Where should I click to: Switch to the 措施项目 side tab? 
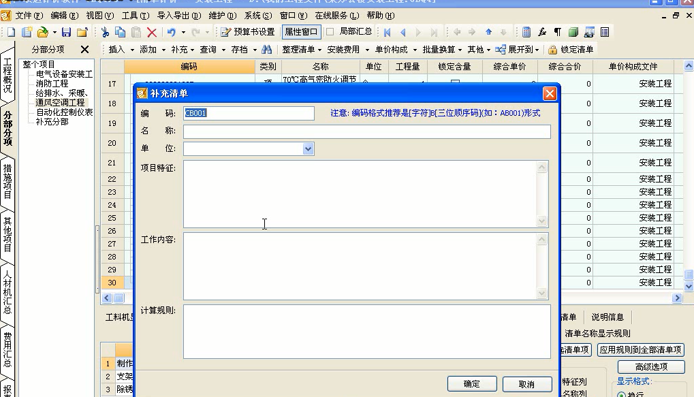pyautogui.click(x=7, y=181)
